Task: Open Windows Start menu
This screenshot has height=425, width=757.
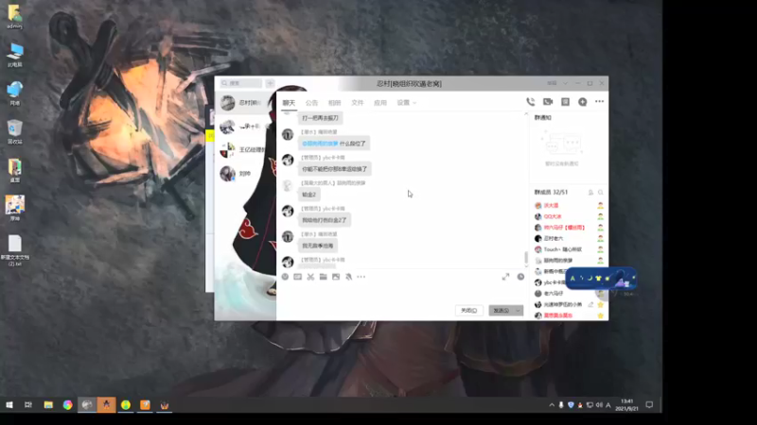Action: [9, 405]
